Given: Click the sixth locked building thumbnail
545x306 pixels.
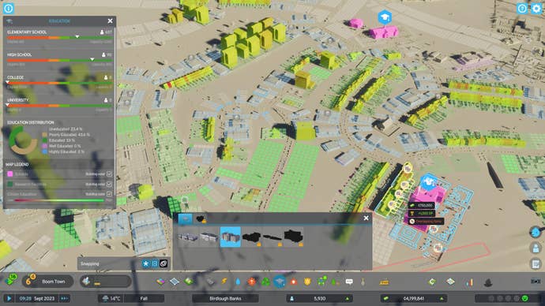Looking at the screenshot, I should coord(294,237).
